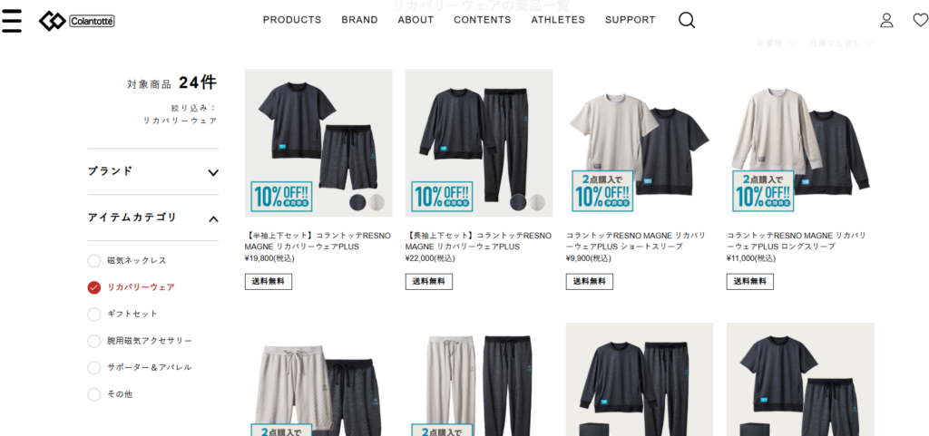Expand the ブランド filter section

(152, 171)
